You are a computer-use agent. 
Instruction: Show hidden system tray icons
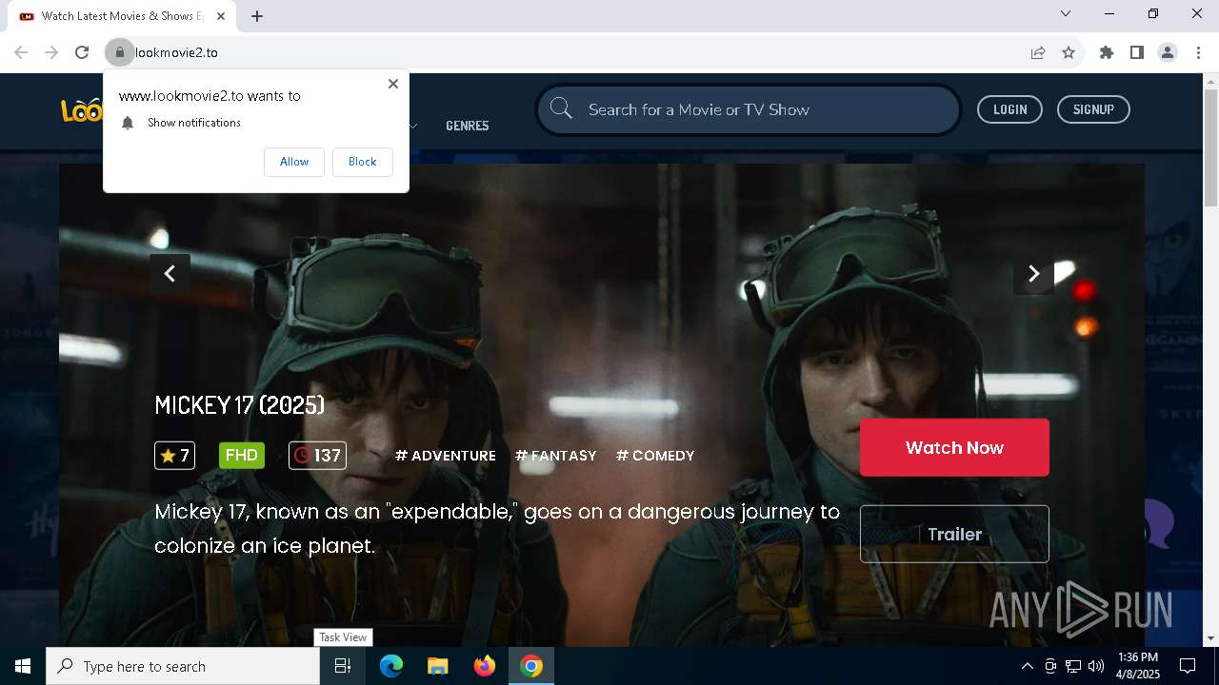[1027, 666]
